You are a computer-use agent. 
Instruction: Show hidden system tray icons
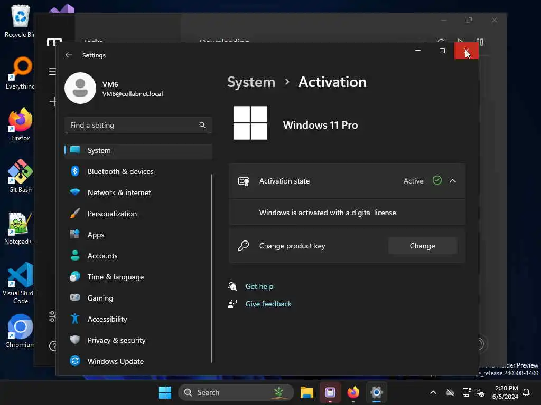coord(433,392)
